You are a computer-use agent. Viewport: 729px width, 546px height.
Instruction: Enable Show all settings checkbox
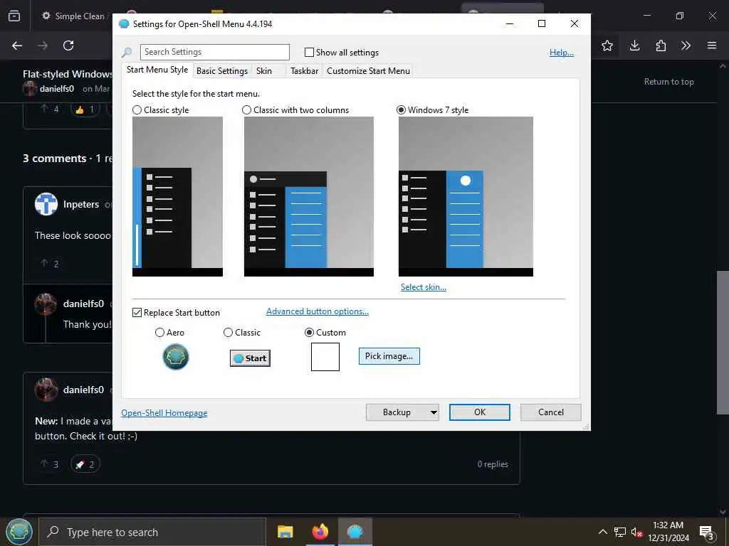[309, 53]
